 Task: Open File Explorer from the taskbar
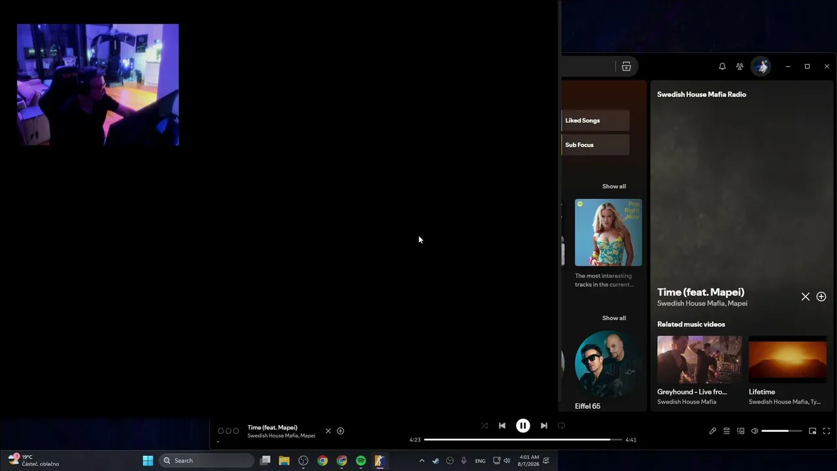tap(284, 461)
